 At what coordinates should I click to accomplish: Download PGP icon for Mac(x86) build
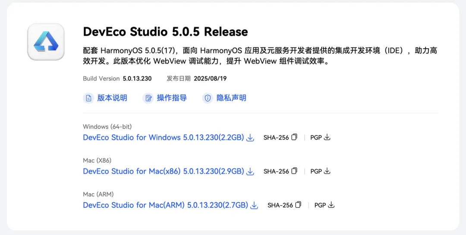(327, 171)
